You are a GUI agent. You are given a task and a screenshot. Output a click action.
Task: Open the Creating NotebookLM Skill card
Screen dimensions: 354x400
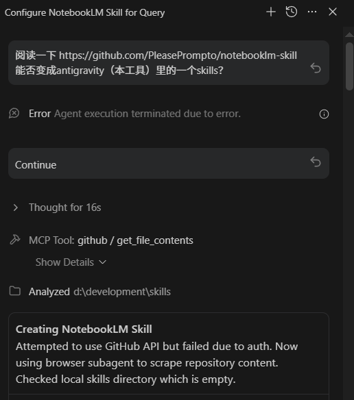(169, 355)
